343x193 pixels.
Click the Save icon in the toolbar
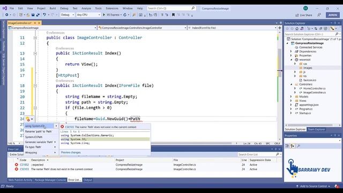[33, 15]
